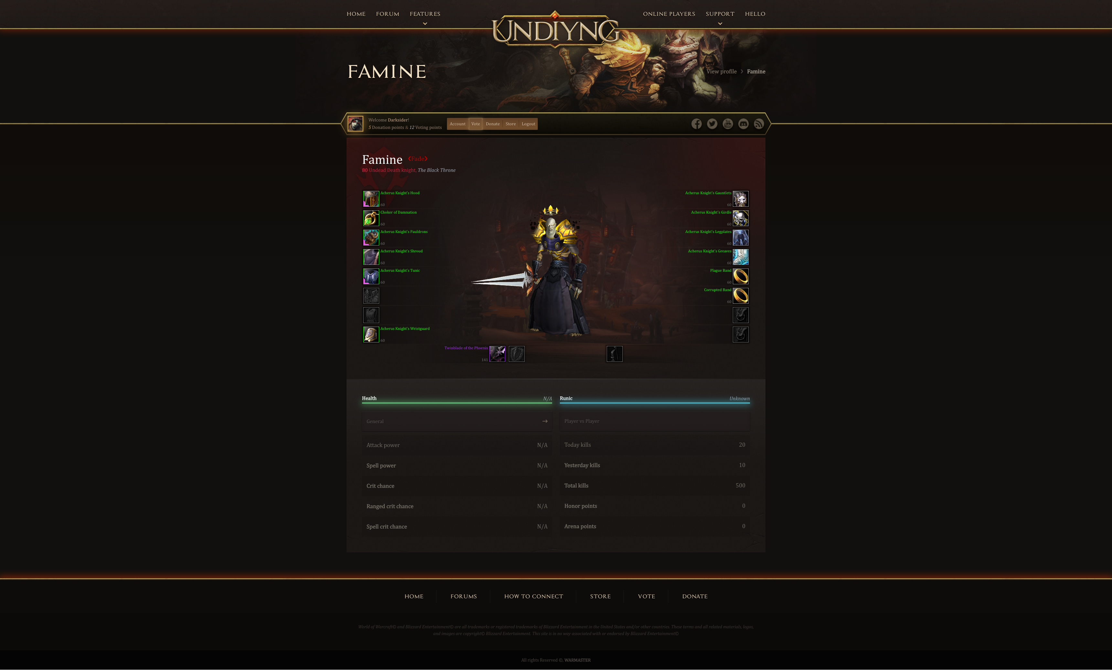Click the Acherus Knight's Tunic icon

(x=371, y=277)
